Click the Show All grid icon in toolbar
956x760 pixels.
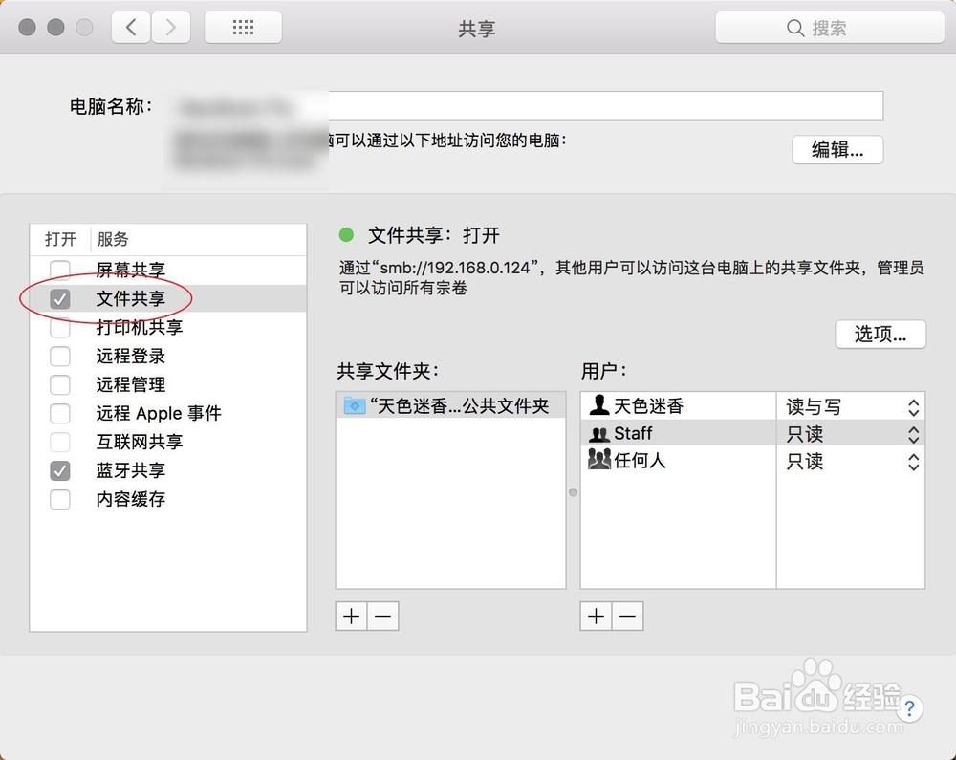pyautogui.click(x=242, y=27)
